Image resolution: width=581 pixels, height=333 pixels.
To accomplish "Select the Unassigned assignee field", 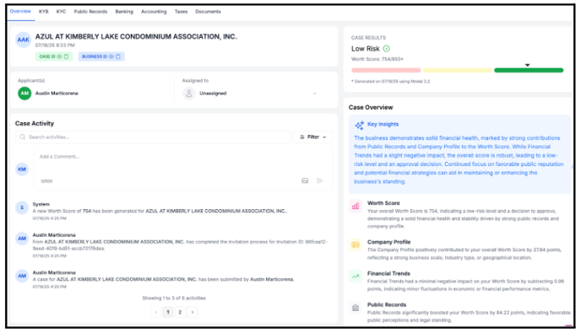I will [x=251, y=94].
